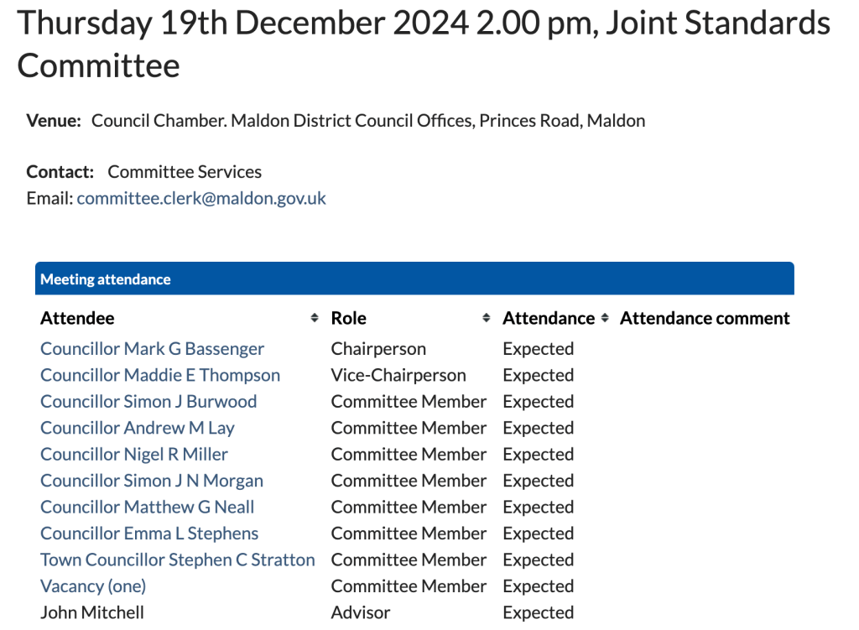Click the Attendance column header text

549,319
